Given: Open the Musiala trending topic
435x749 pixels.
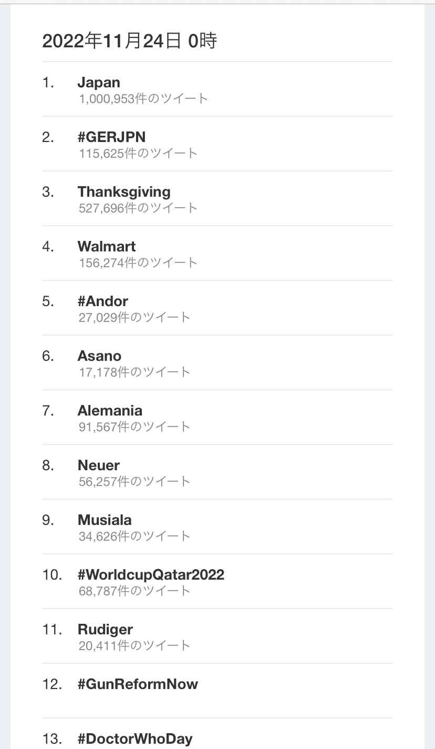Looking at the screenshot, I should (x=105, y=520).
